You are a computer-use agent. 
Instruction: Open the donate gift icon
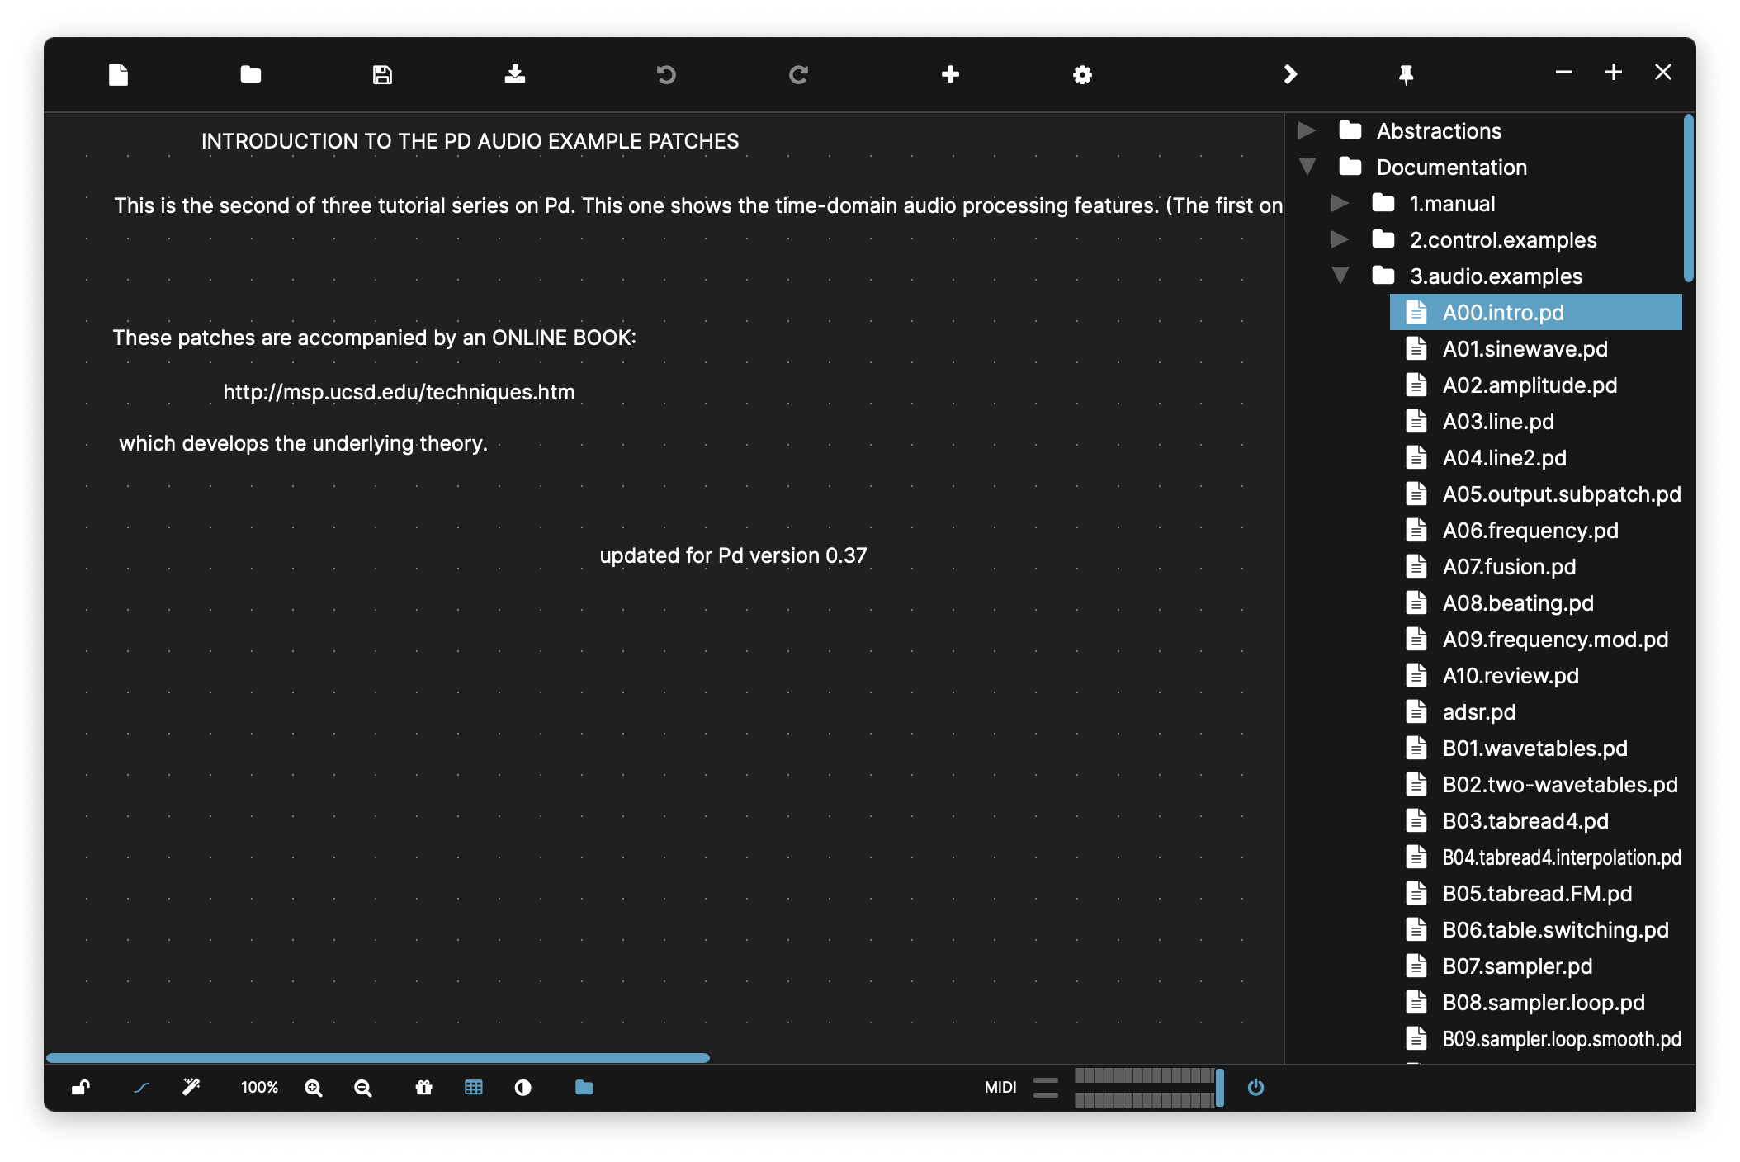(423, 1088)
